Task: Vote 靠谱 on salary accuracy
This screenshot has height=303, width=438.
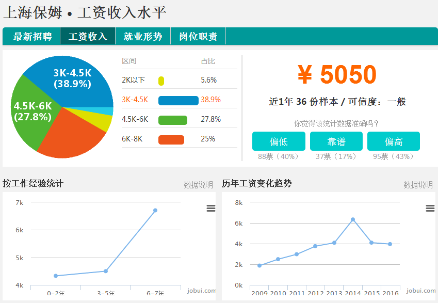Action: click(336, 141)
